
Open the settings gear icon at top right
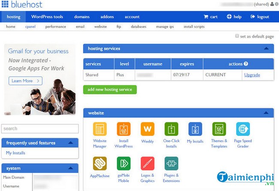click(x=276, y=4)
